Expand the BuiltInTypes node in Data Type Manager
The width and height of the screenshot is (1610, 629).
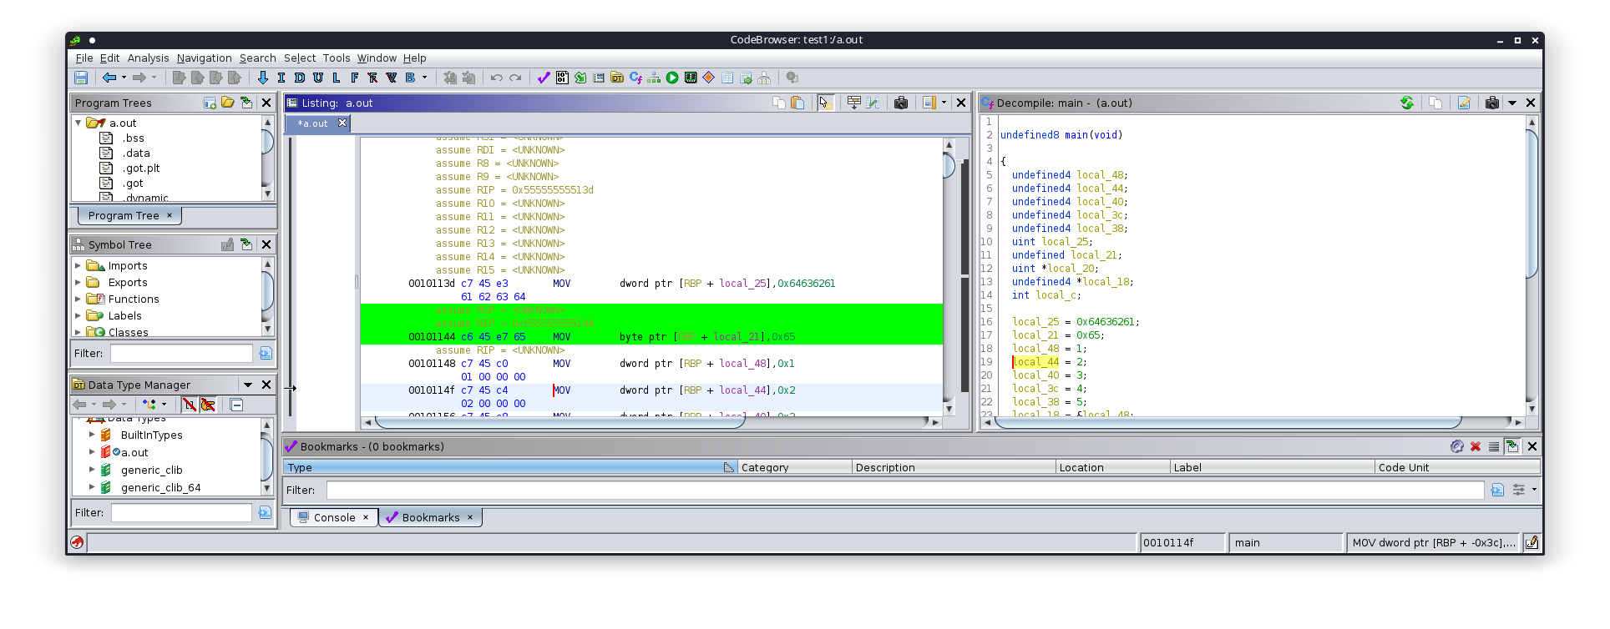pyautogui.click(x=92, y=435)
